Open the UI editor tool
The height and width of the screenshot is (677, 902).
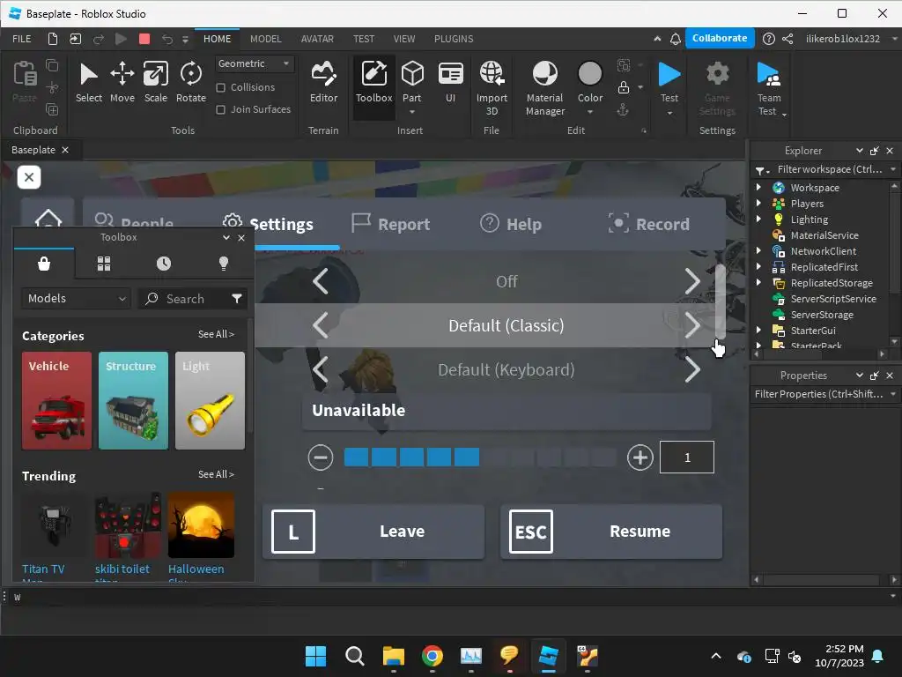coord(450,82)
